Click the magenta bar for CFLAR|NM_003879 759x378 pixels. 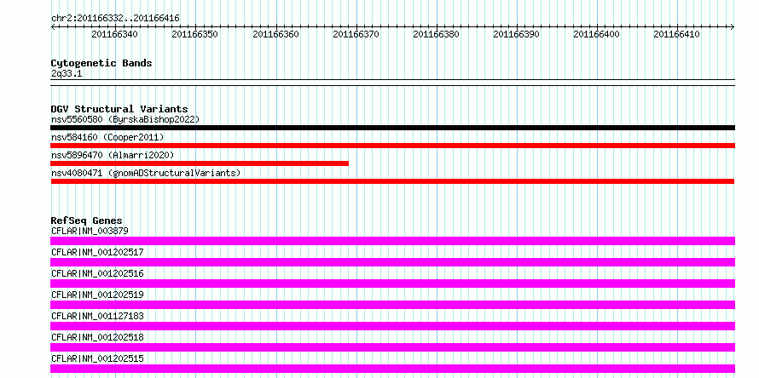coord(392,241)
